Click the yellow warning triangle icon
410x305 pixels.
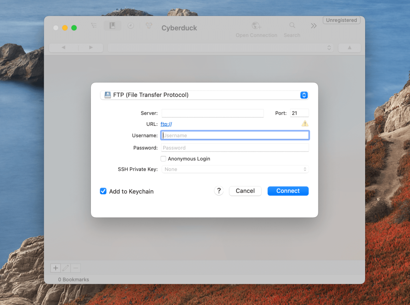(305, 124)
